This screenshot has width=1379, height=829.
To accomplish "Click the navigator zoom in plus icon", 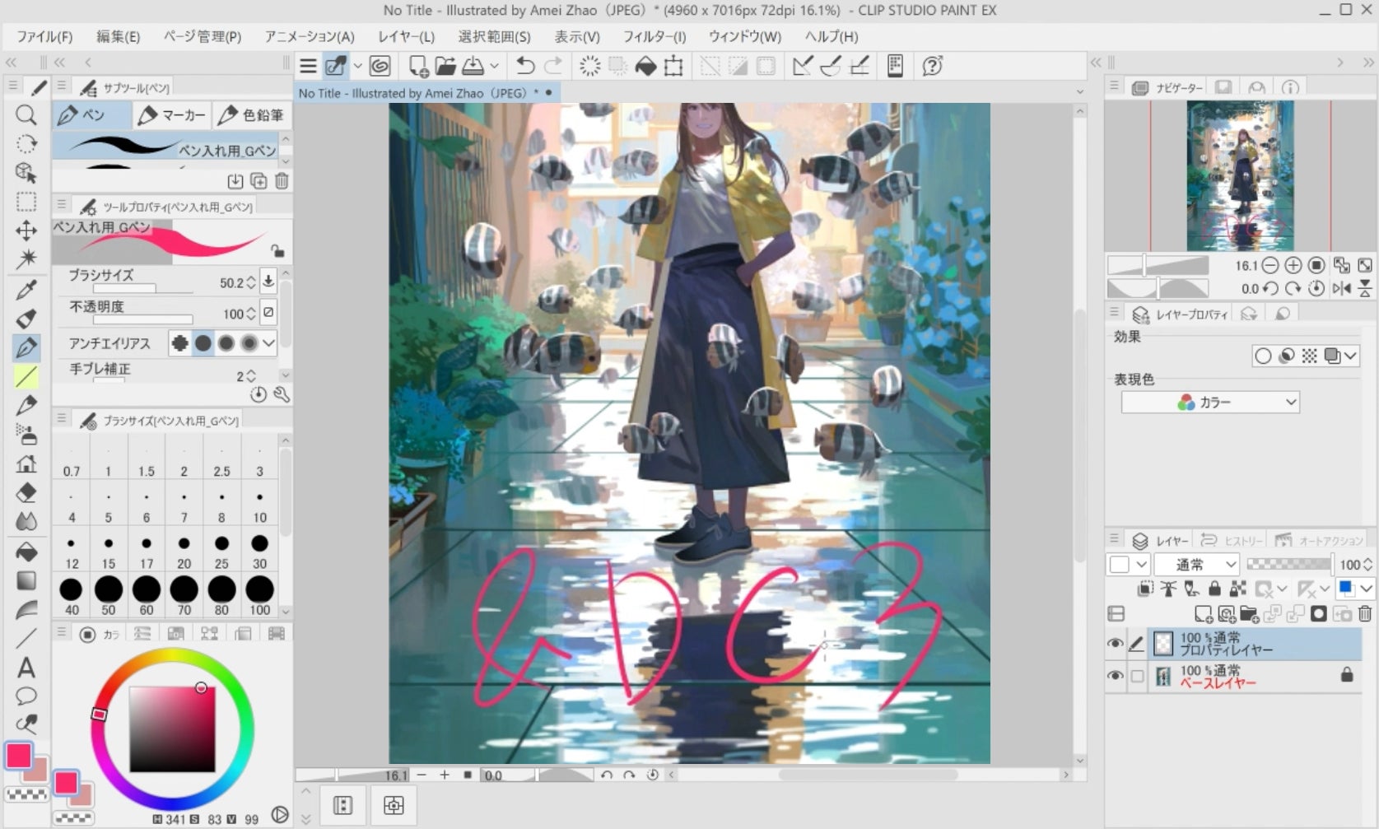I will tap(1293, 265).
